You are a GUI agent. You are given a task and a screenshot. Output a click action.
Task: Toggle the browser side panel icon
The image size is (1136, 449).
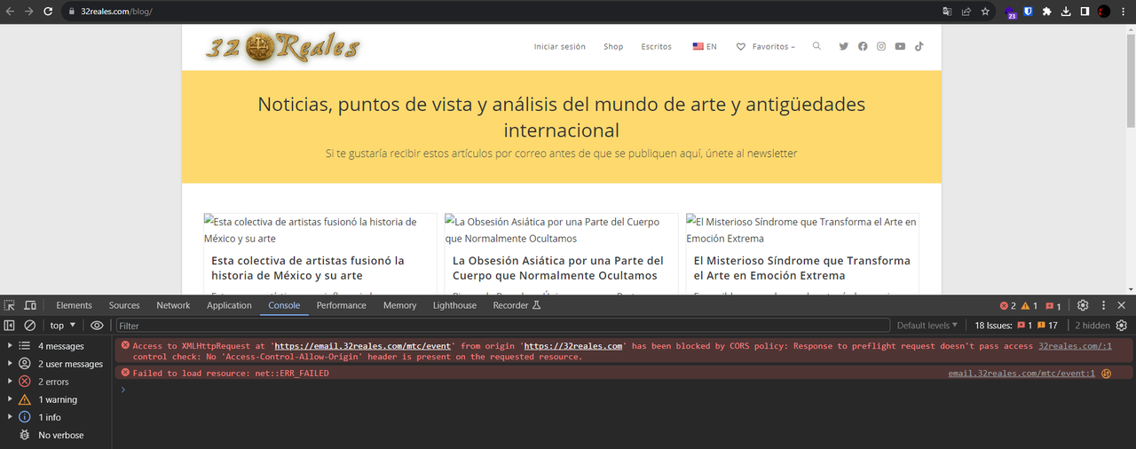[1085, 12]
